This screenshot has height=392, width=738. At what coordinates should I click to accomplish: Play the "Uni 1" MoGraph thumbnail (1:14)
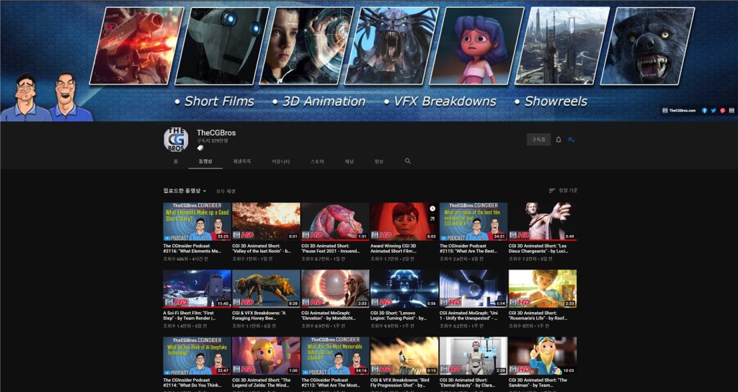(x=474, y=288)
